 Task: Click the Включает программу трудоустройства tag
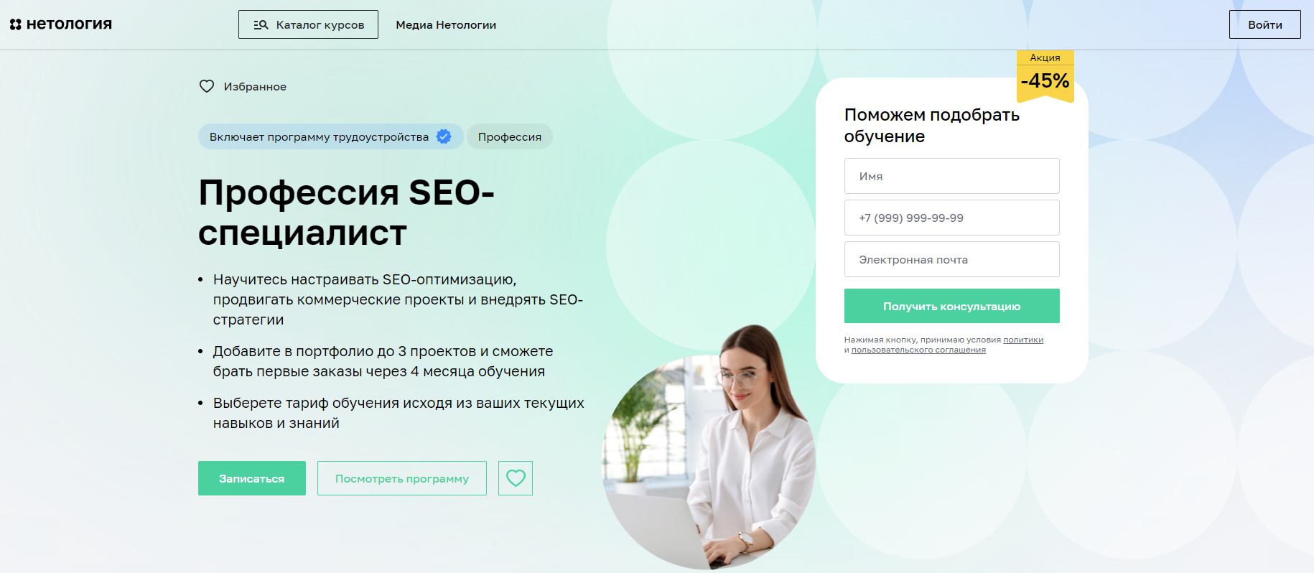coord(331,136)
